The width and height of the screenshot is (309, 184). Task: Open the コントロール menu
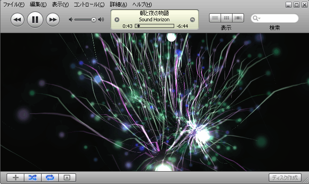[x=89, y=4]
